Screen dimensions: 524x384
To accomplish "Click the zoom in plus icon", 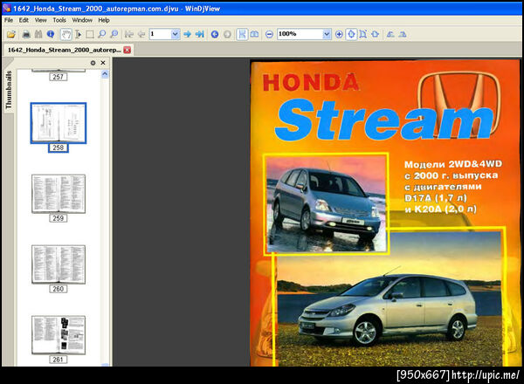I will pyautogui.click(x=339, y=34).
